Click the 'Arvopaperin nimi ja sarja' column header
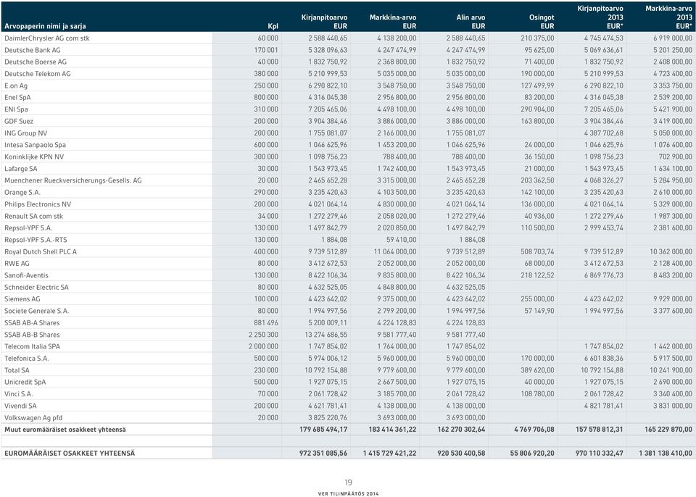 (x=45, y=26)
